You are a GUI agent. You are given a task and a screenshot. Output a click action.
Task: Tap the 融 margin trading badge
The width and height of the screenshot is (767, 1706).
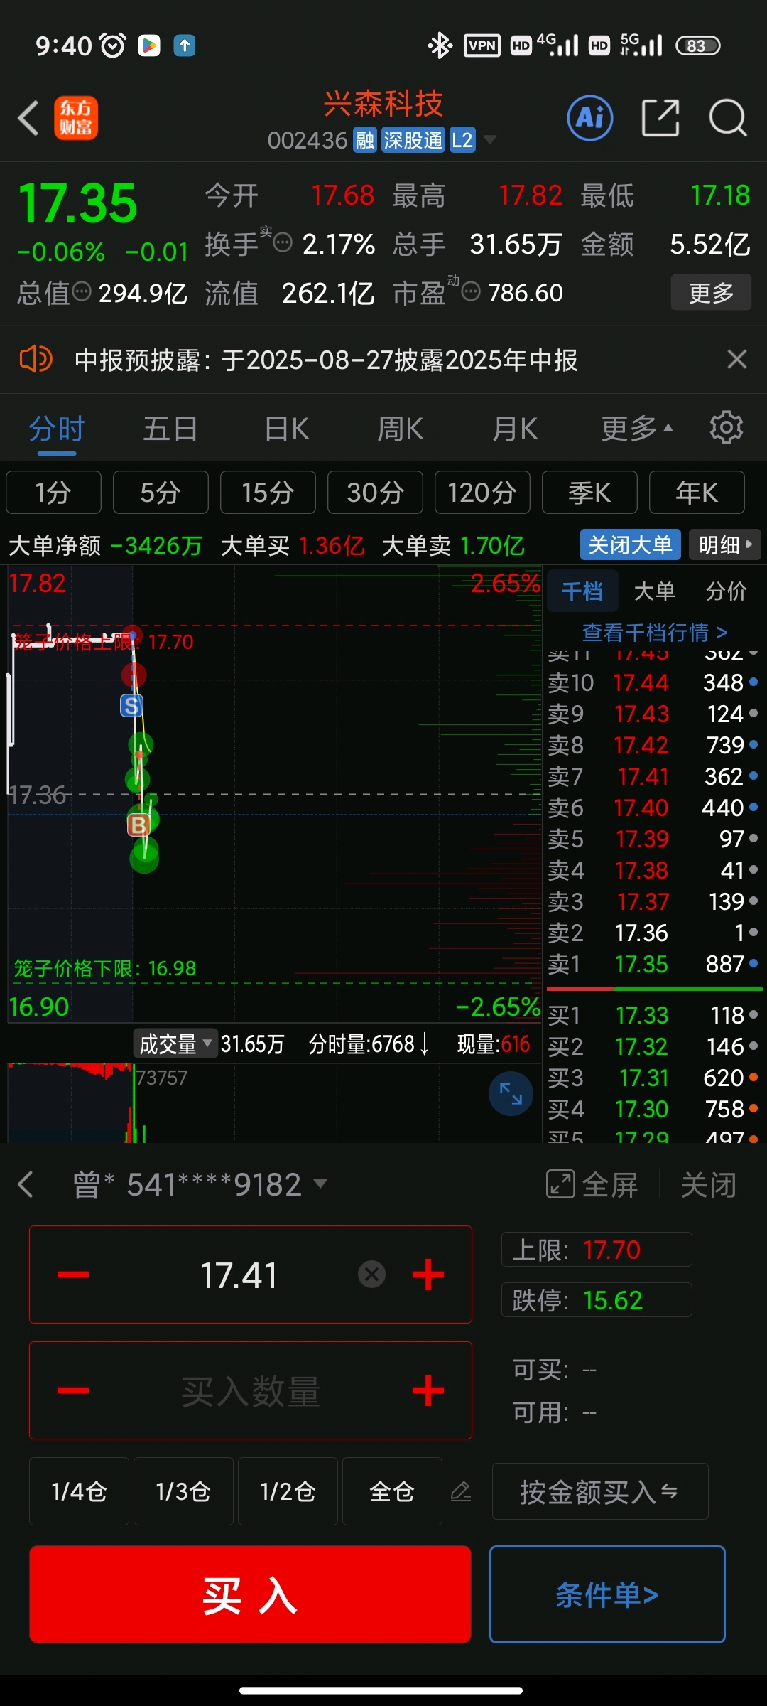[365, 140]
